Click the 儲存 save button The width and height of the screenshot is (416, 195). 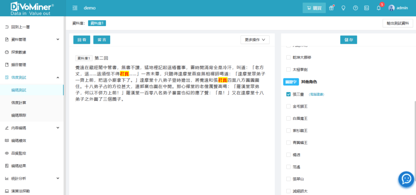(349, 40)
